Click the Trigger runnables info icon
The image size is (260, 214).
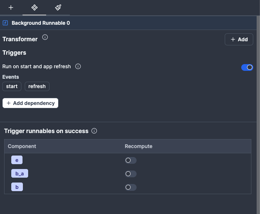click(x=94, y=131)
